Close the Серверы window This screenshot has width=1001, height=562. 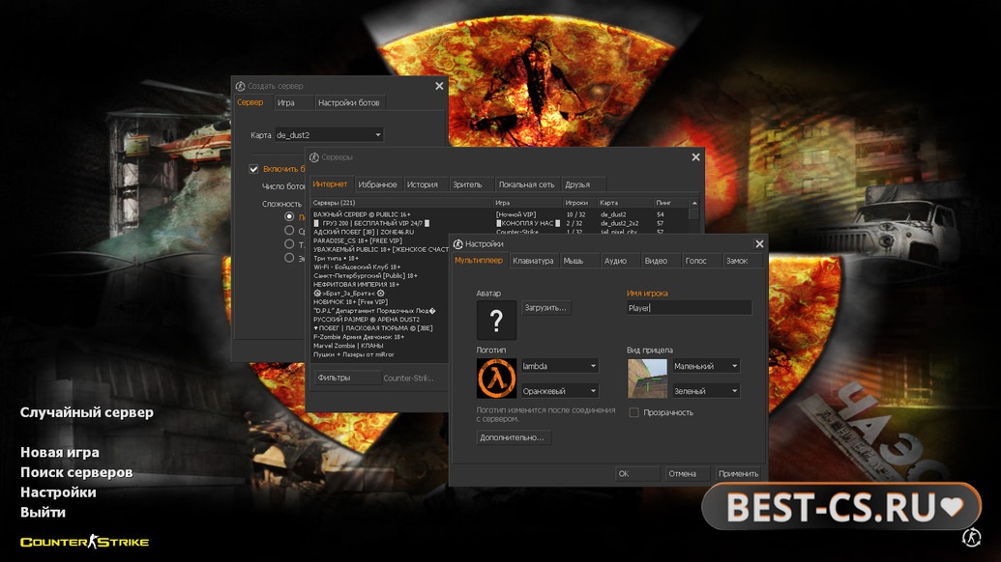tap(695, 157)
